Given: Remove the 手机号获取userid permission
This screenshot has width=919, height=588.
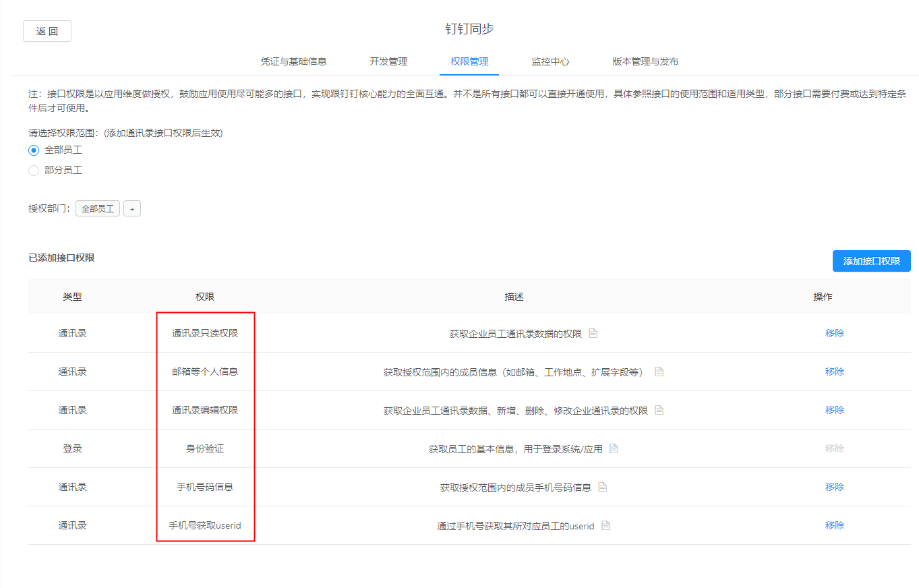Looking at the screenshot, I should [x=835, y=525].
